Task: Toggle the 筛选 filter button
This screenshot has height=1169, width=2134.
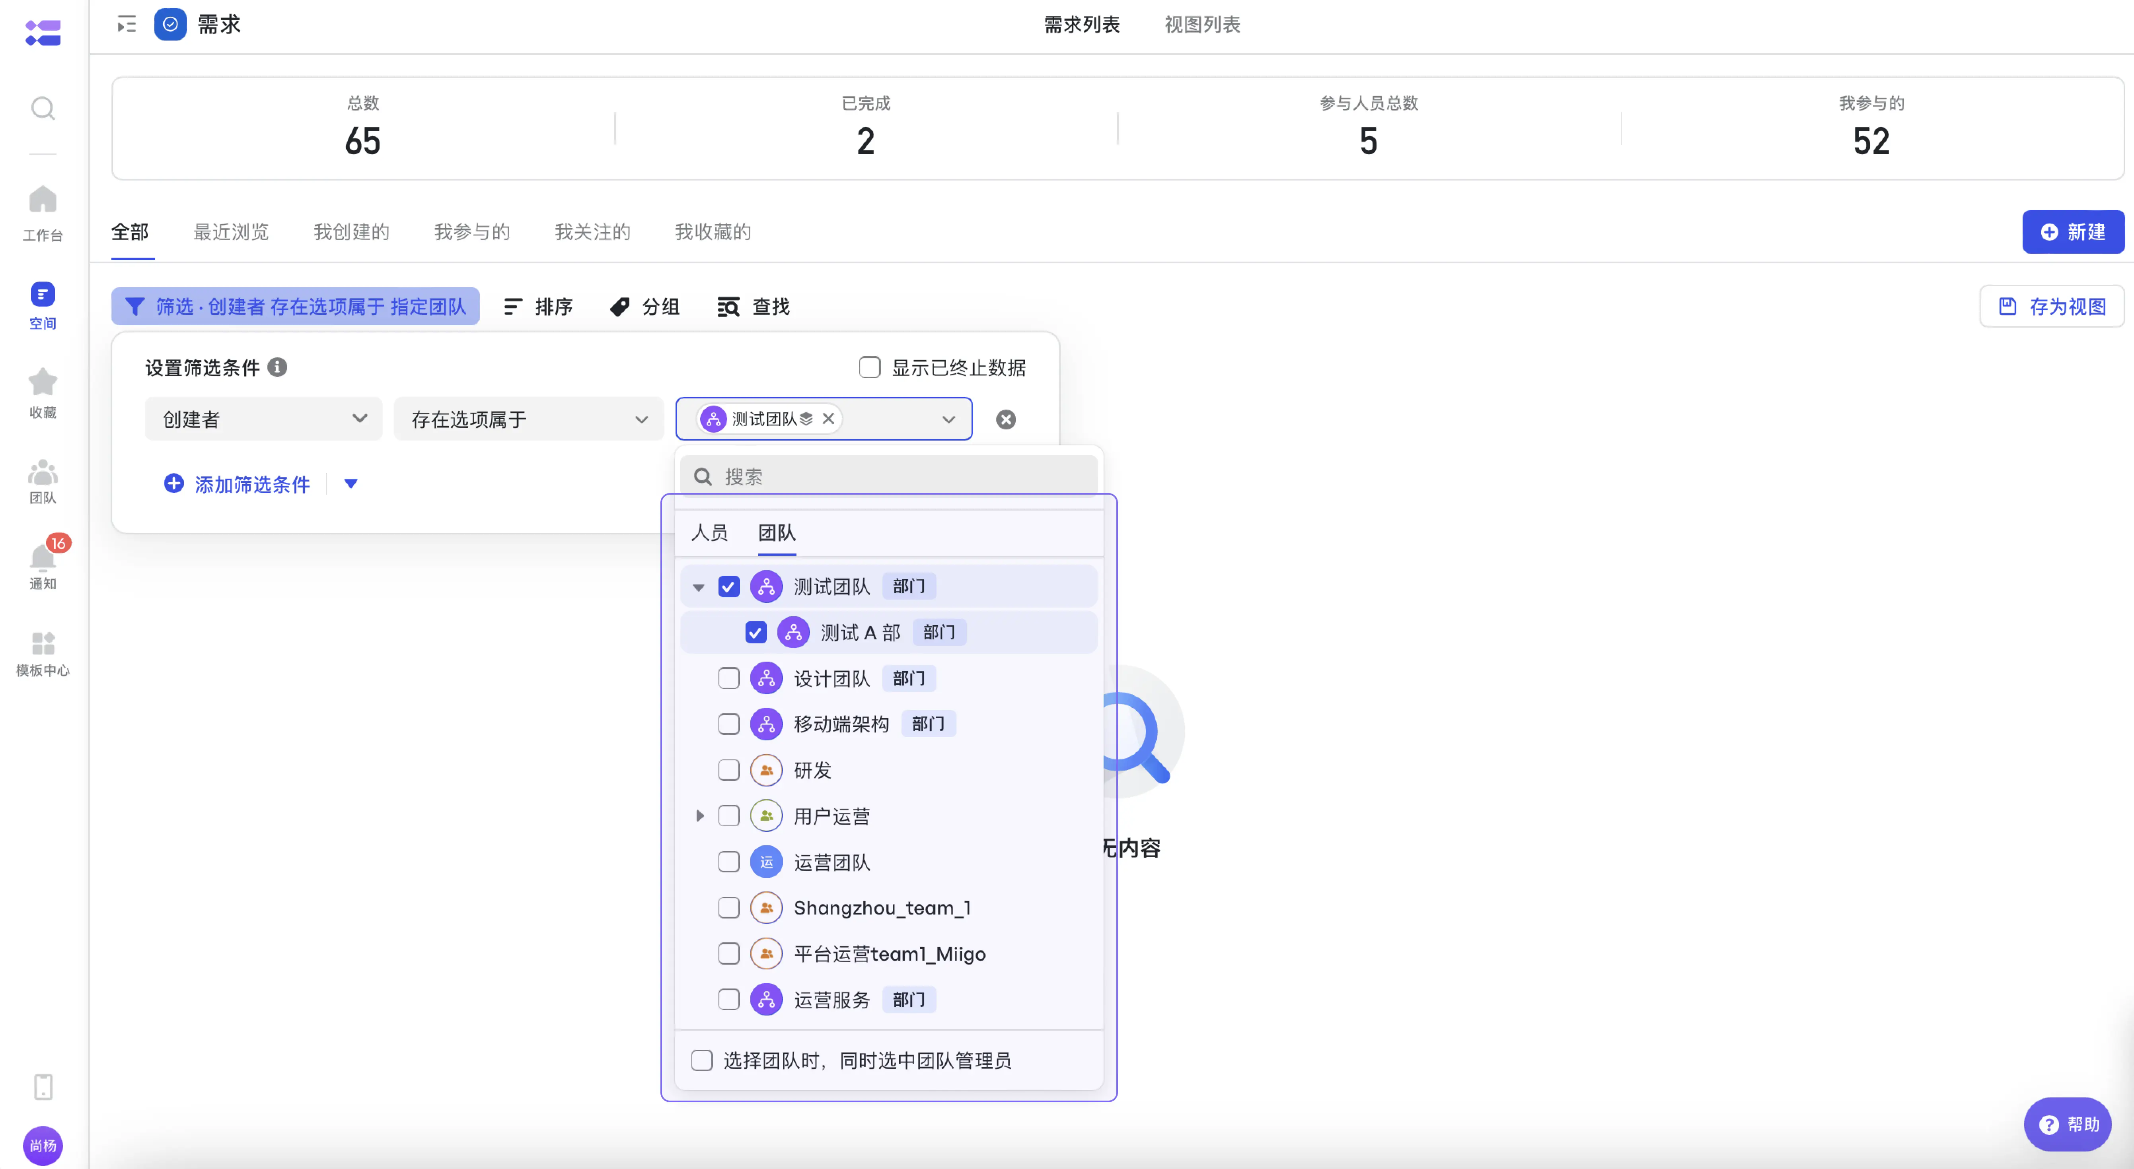Action: point(296,306)
